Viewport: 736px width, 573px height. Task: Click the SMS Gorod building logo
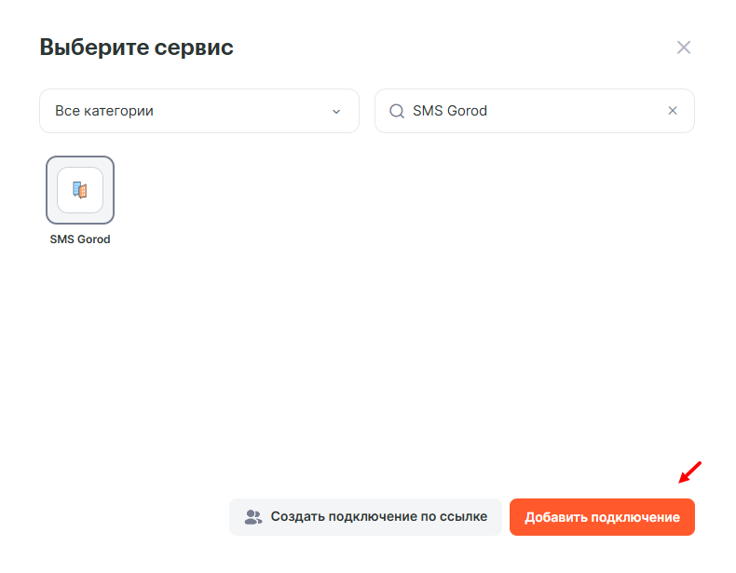pyautogui.click(x=80, y=190)
